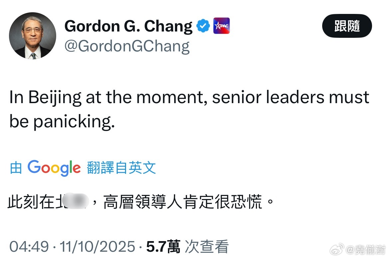Screen dimensions: 389x259
Task: Open the @GordonGChang handle
Action: pos(127,46)
